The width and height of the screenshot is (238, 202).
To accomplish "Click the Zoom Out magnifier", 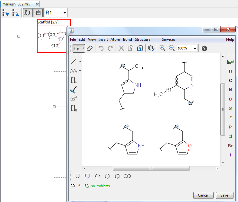I will 172,48.
